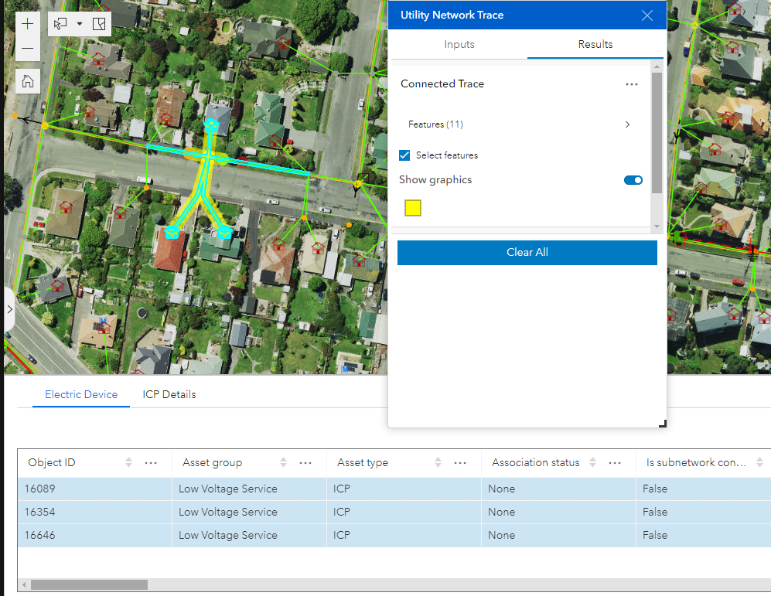Clear the map selection icon
This screenshot has height=596, width=771.
[99, 24]
